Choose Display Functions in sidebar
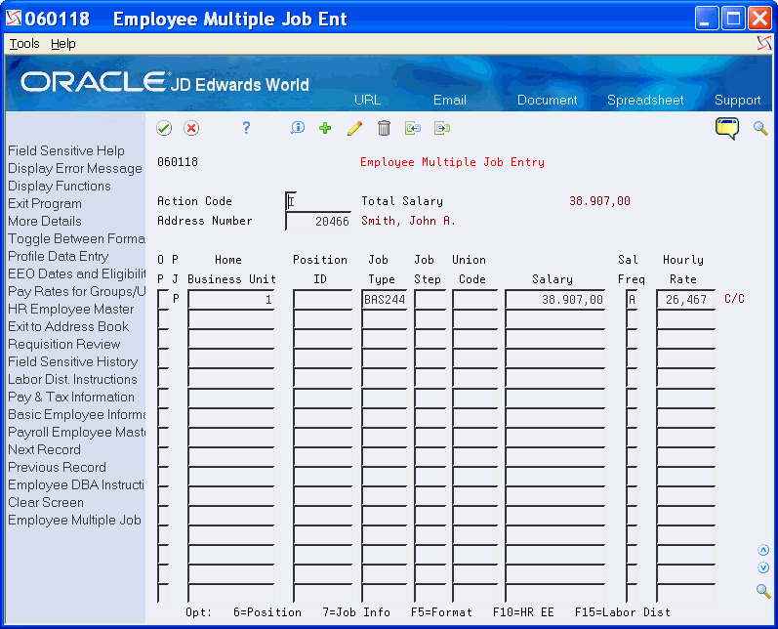 59,186
